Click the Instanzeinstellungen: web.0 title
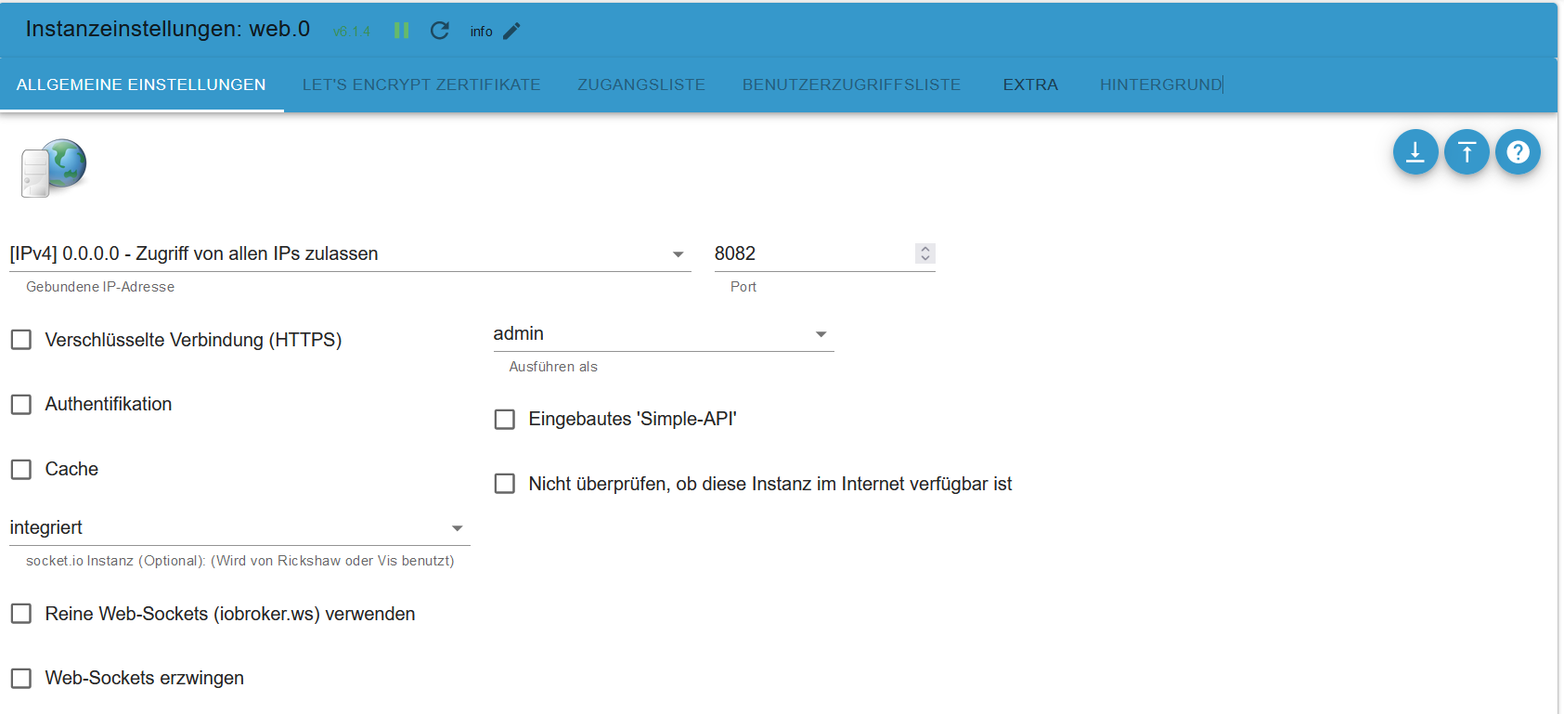The height and width of the screenshot is (714, 1564). pyautogui.click(x=168, y=29)
